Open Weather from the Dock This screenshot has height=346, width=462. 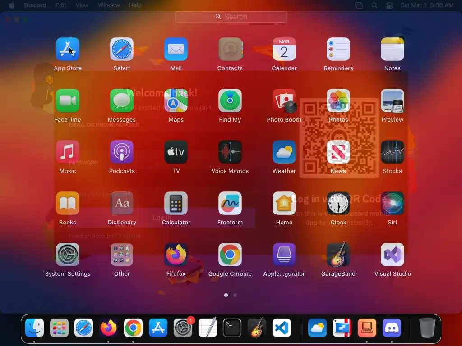(317, 328)
